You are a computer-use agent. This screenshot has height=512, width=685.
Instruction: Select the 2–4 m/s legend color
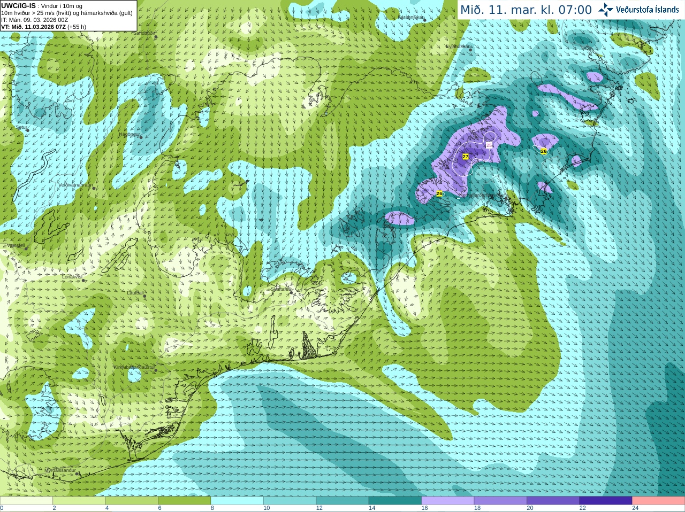[x=79, y=501]
